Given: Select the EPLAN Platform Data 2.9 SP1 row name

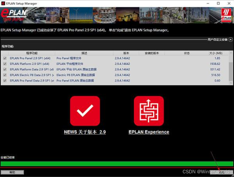Looking at the screenshot, I should coord(32,69).
